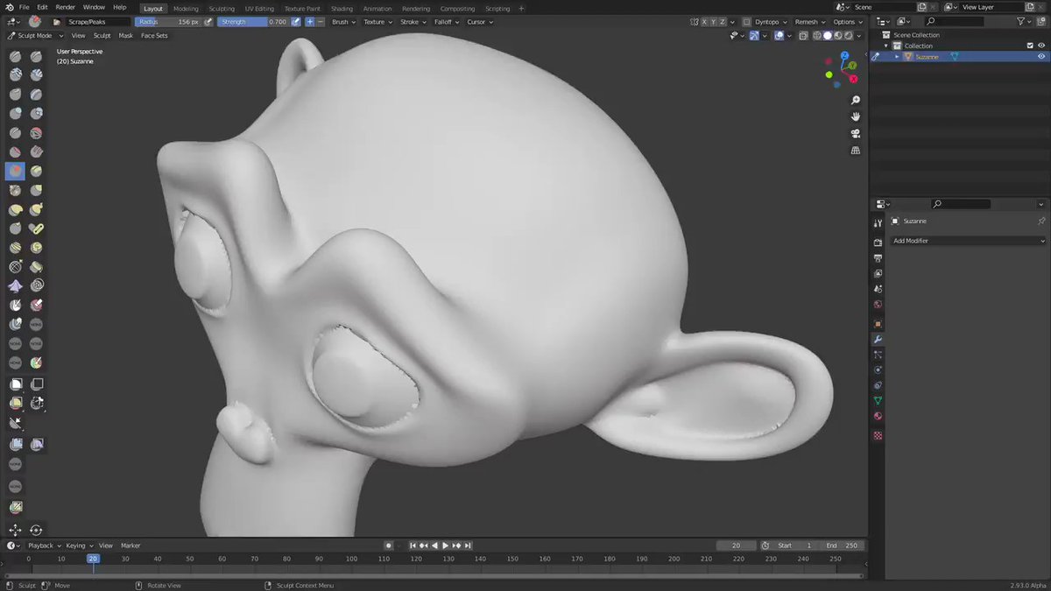Open the Cursor settings dropdown
This screenshot has width=1051, height=591.
(x=480, y=22)
